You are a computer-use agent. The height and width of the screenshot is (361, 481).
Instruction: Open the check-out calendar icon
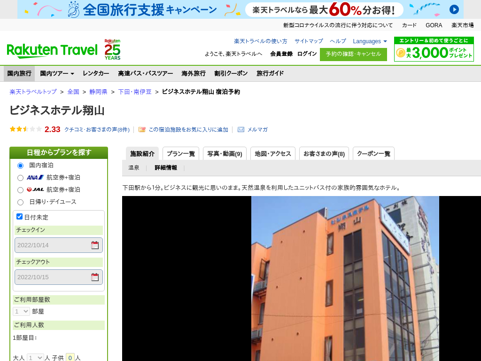click(95, 277)
